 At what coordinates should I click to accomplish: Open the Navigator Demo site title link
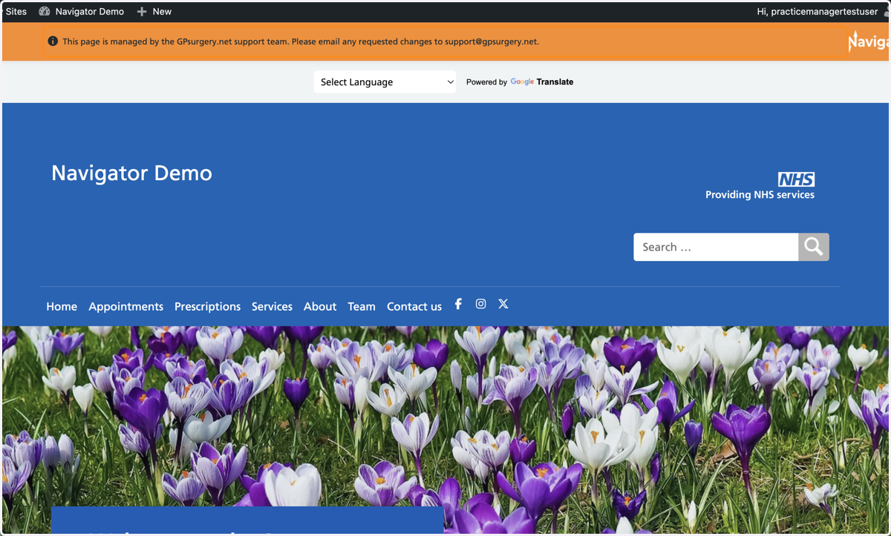(x=131, y=173)
